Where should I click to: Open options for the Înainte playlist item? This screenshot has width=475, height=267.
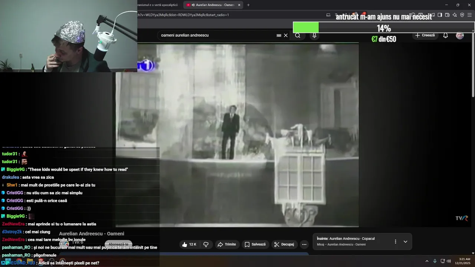395,241
